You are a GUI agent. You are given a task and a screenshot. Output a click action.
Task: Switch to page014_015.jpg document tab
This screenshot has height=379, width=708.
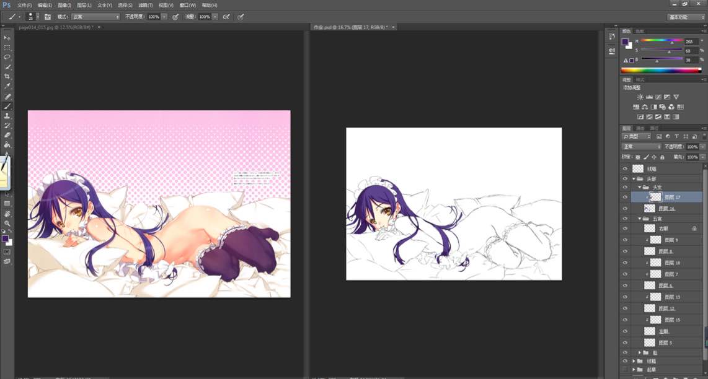pyautogui.click(x=56, y=27)
